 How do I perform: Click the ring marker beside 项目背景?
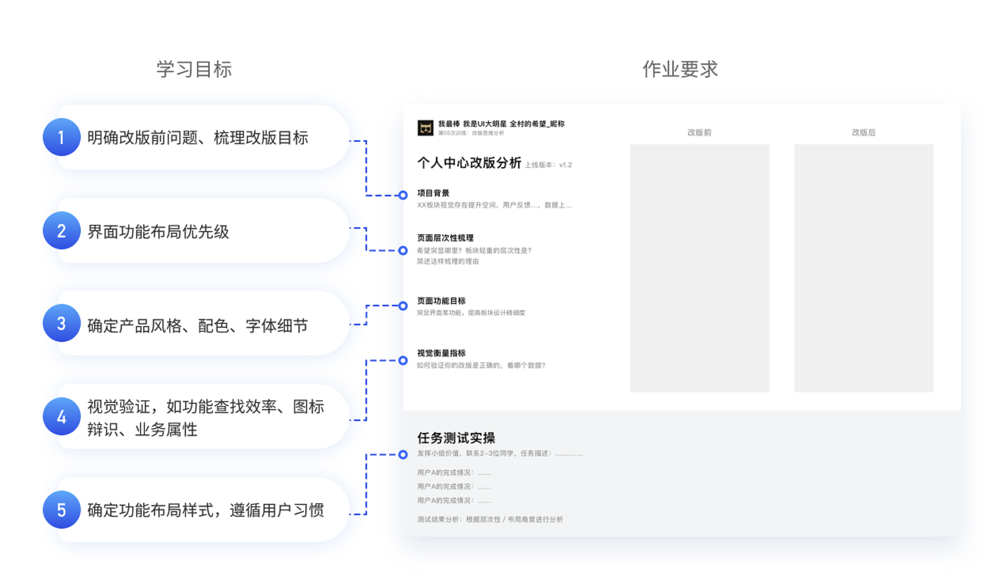[x=403, y=195]
